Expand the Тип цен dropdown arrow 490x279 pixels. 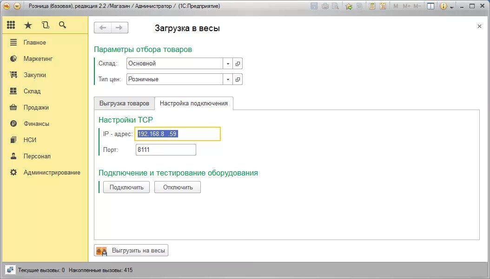tap(228, 79)
